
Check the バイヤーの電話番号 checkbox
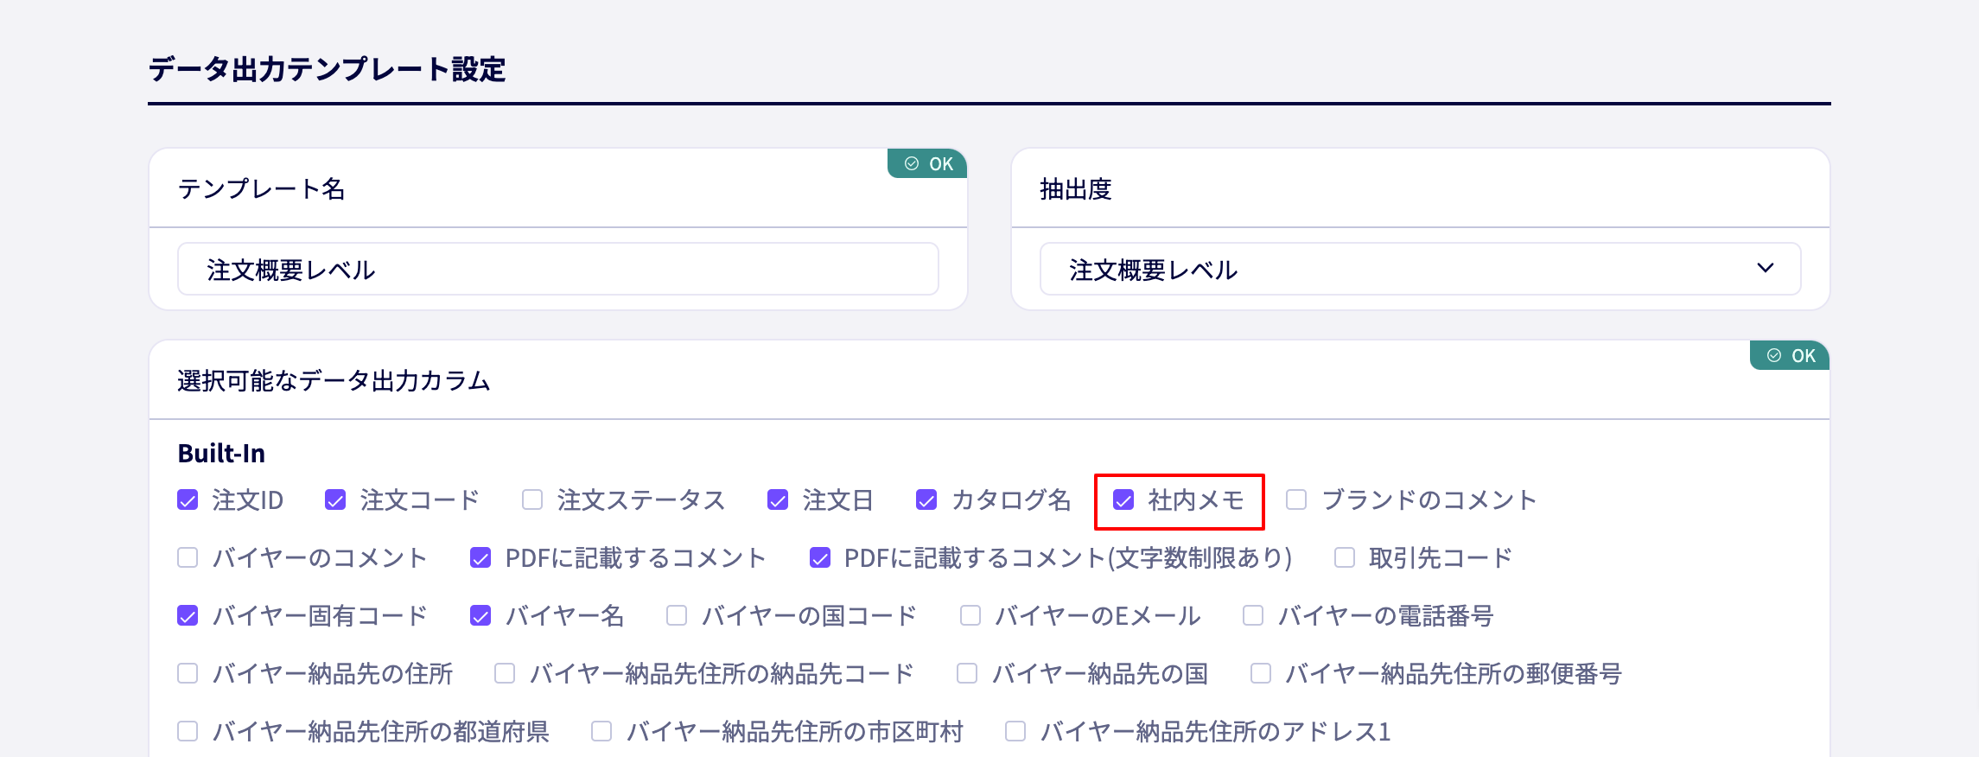[1253, 616]
